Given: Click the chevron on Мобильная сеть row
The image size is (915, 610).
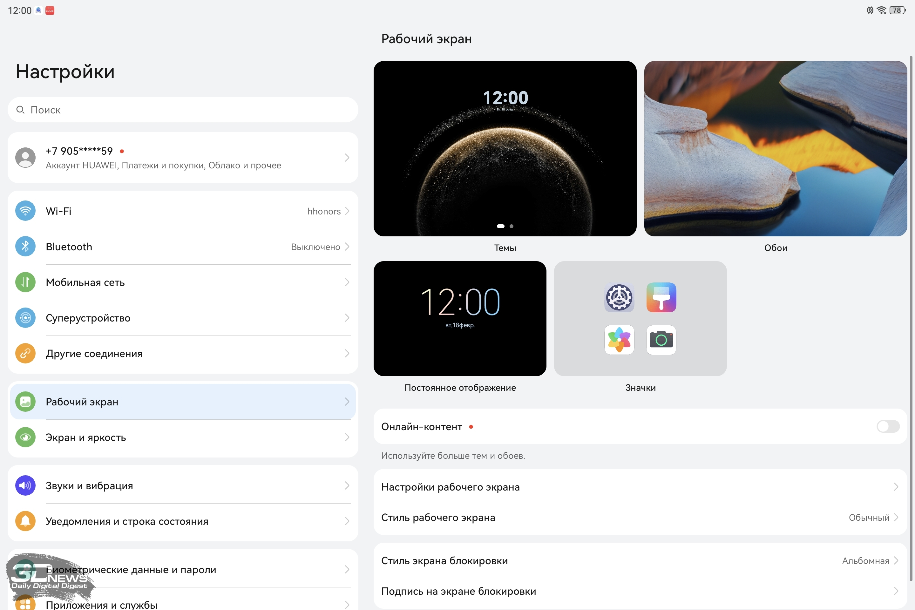Looking at the screenshot, I should pyautogui.click(x=347, y=282).
